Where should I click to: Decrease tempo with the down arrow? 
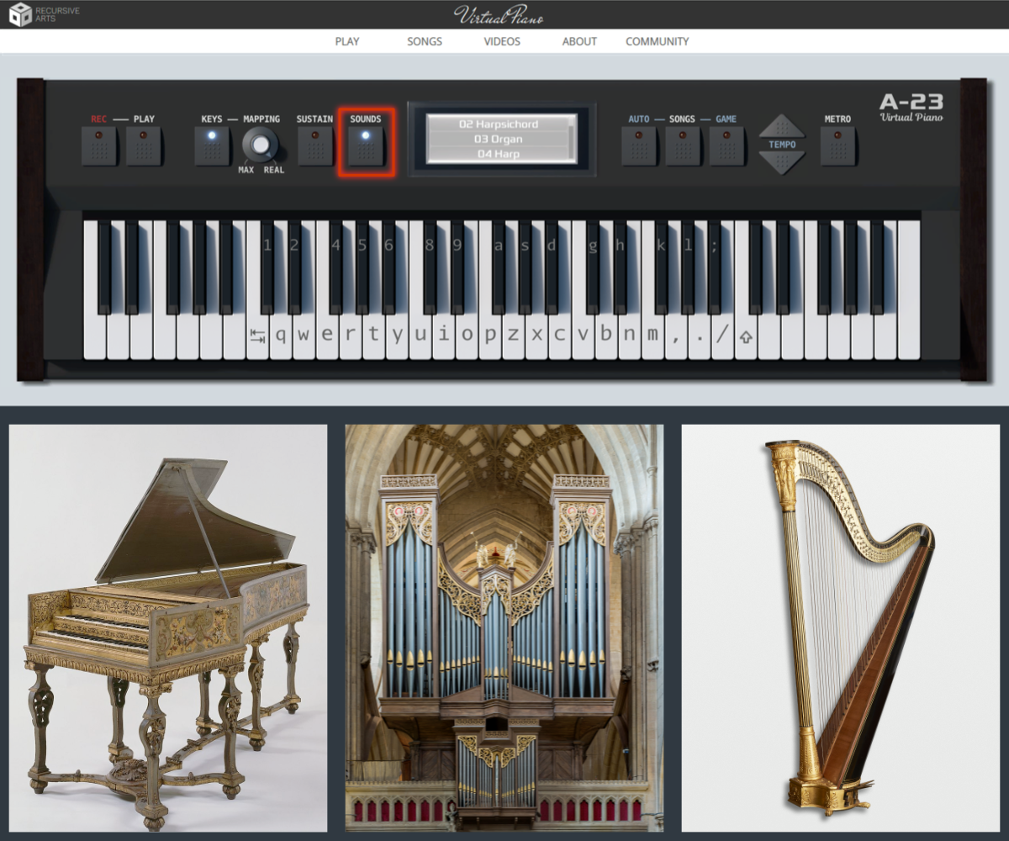782,162
